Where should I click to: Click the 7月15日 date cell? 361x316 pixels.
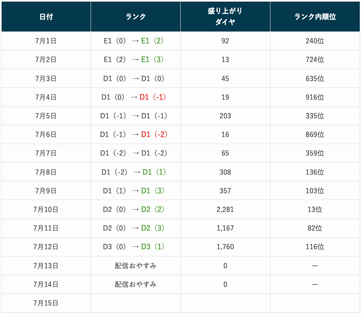coord(46,303)
